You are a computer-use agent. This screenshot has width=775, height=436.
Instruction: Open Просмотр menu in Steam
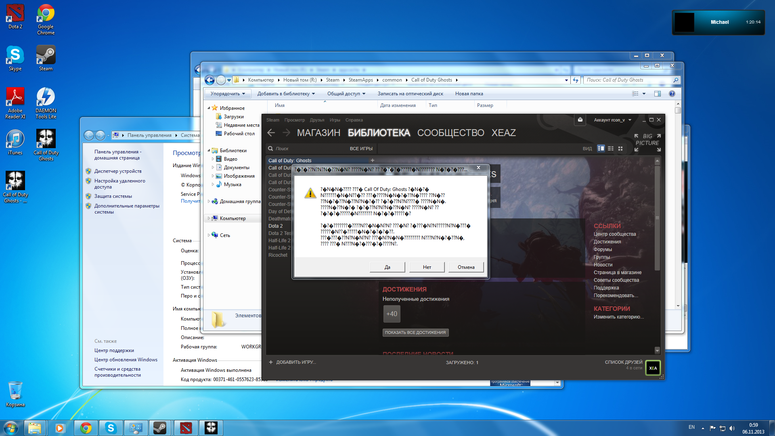(294, 120)
